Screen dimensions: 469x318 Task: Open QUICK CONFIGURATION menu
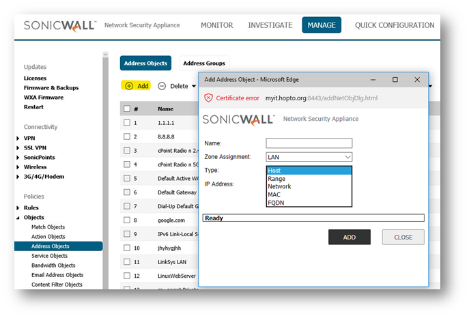395,25
